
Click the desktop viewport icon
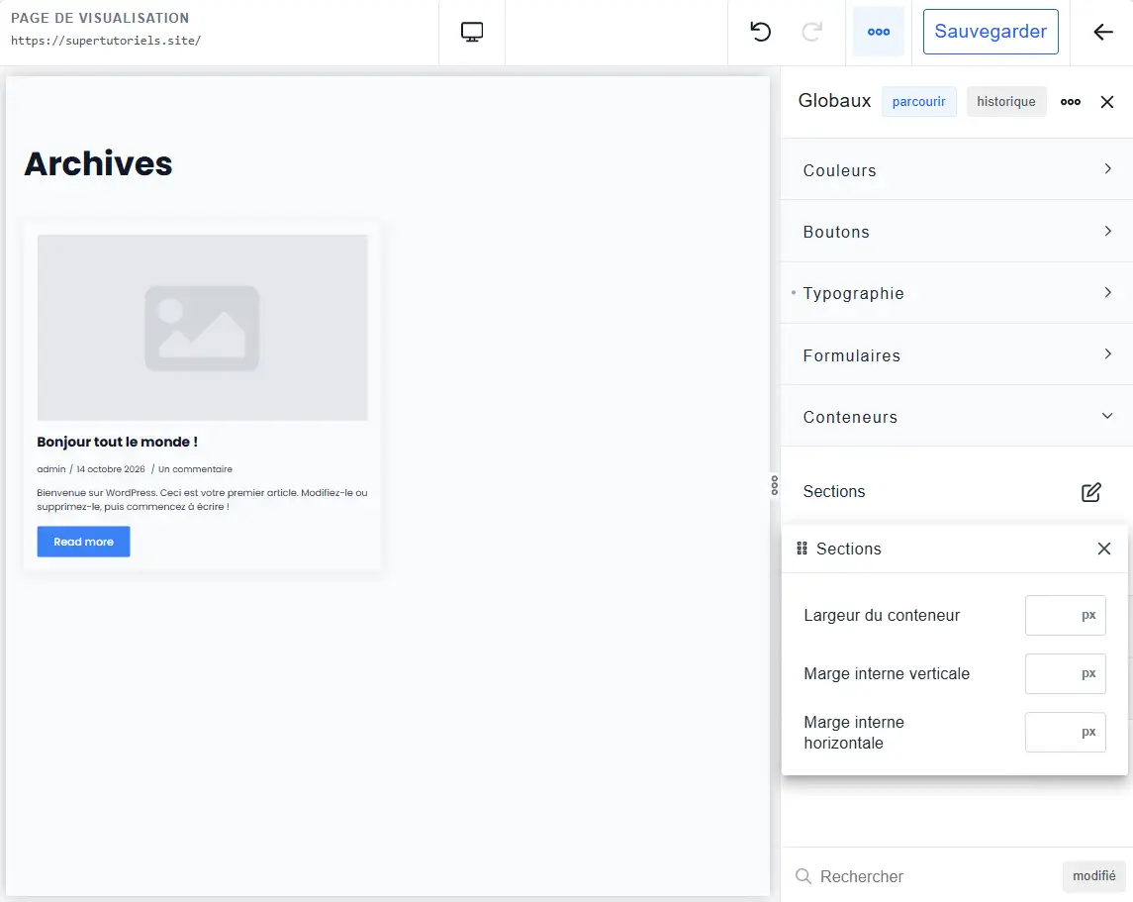[x=472, y=32]
